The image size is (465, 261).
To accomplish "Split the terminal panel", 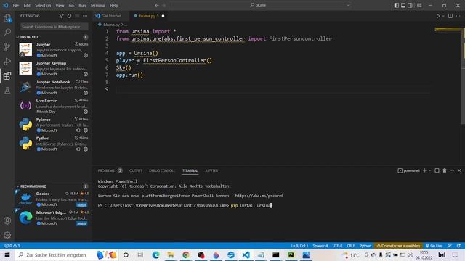I will pyautogui.click(x=437, y=170).
